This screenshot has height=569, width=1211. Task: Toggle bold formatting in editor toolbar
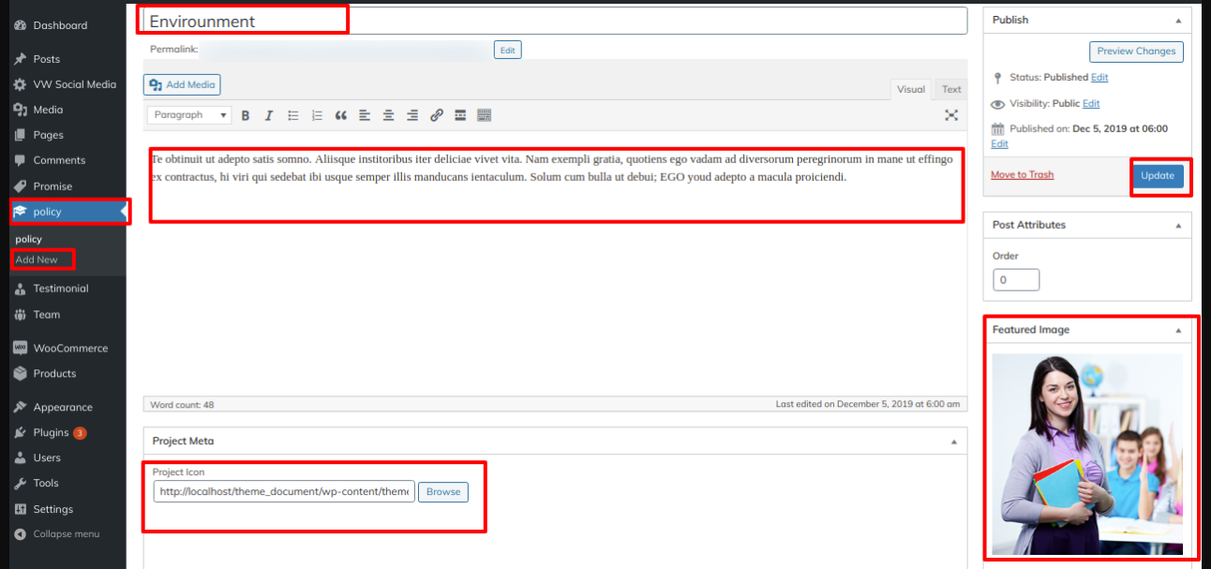point(246,115)
